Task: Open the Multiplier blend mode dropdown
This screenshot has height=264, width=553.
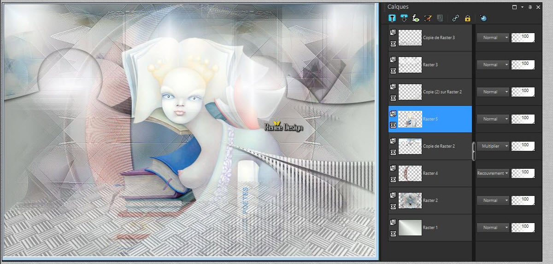Action: point(493,146)
